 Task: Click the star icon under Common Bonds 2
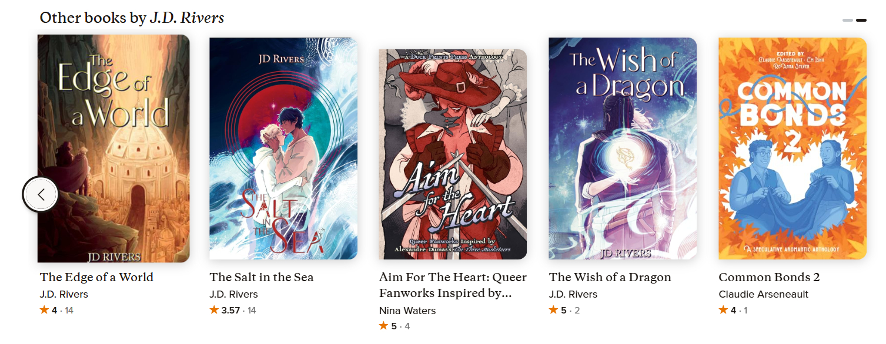(724, 310)
